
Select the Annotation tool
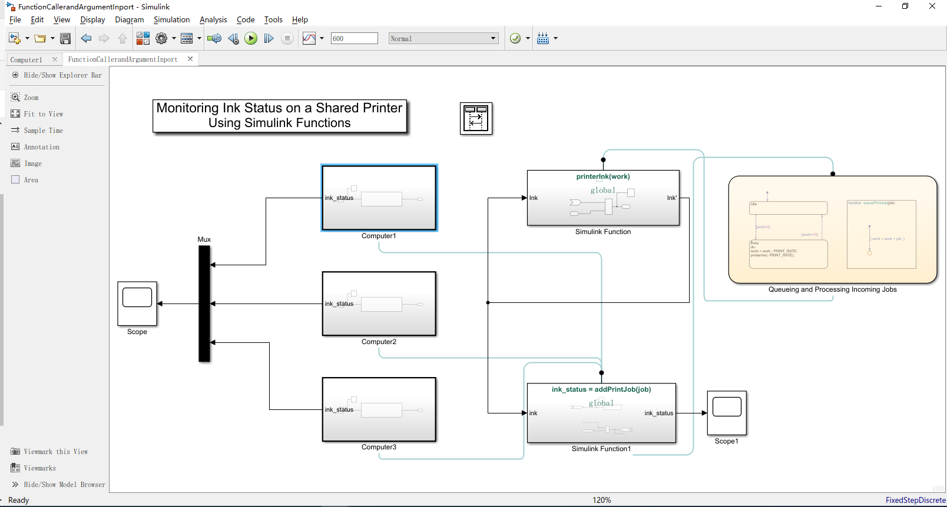coord(35,147)
